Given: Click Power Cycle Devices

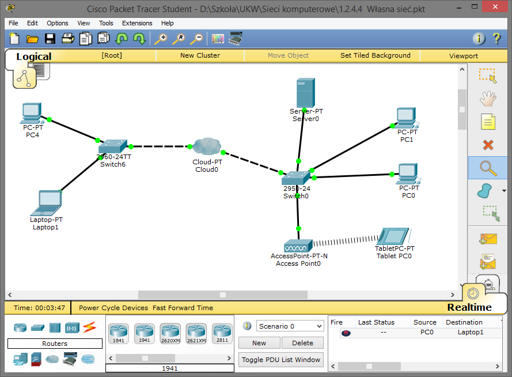Looking at the screenshot, I should pos(113,307).
